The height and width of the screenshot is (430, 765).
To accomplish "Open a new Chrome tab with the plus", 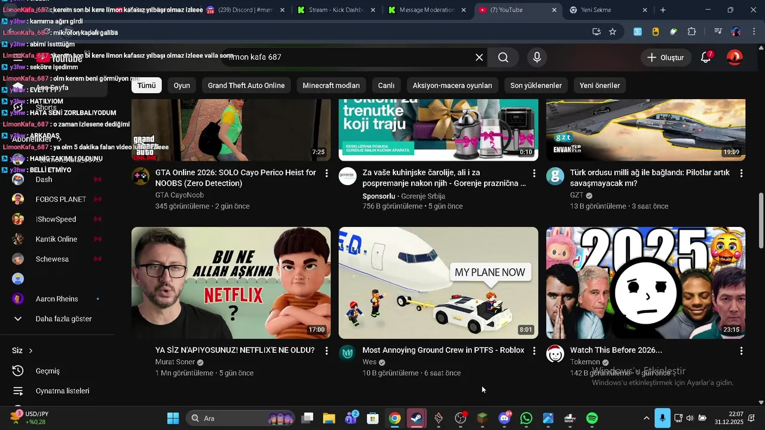I will (x=663, y=10).
